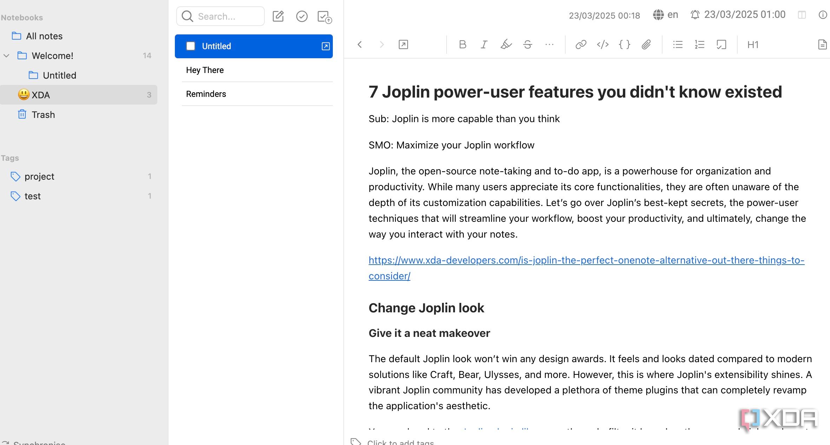The height and width of the screenshot is (445, 830).
Task: Toggle the spell checker language
Action: (665, 14)
